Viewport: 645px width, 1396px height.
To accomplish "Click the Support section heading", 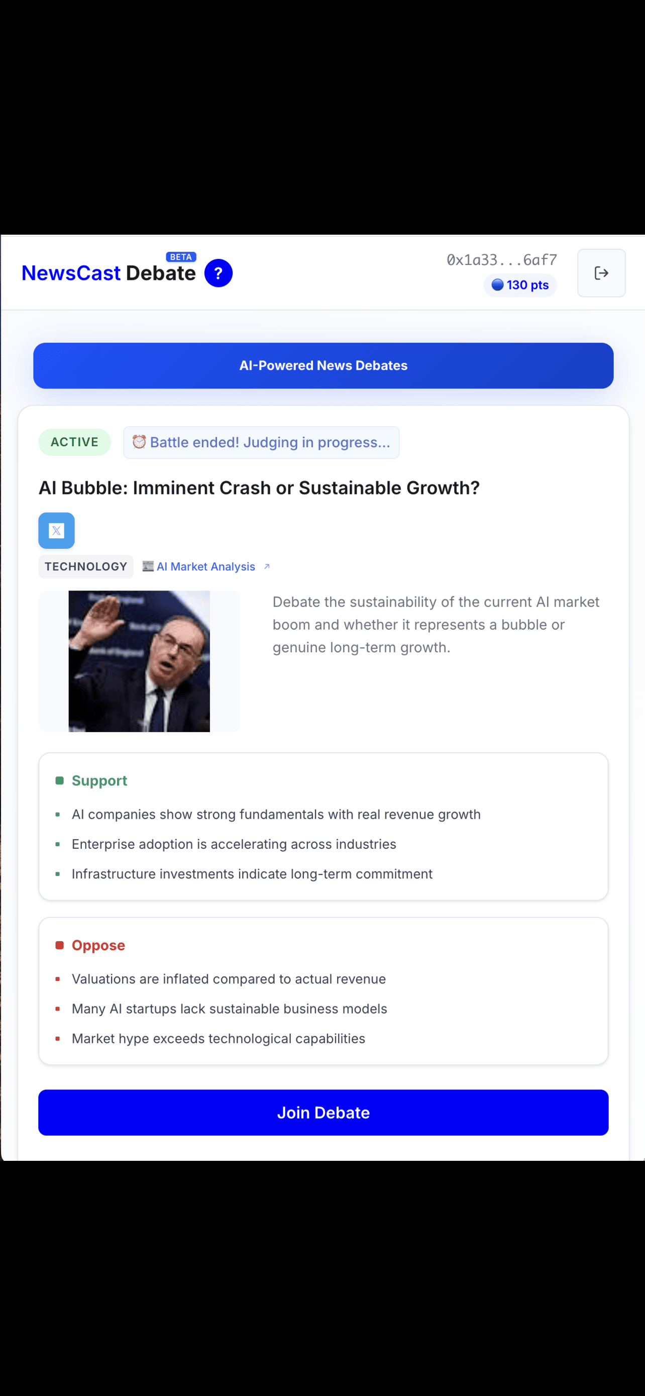I will pyautogui.click(x=99, y=780).
